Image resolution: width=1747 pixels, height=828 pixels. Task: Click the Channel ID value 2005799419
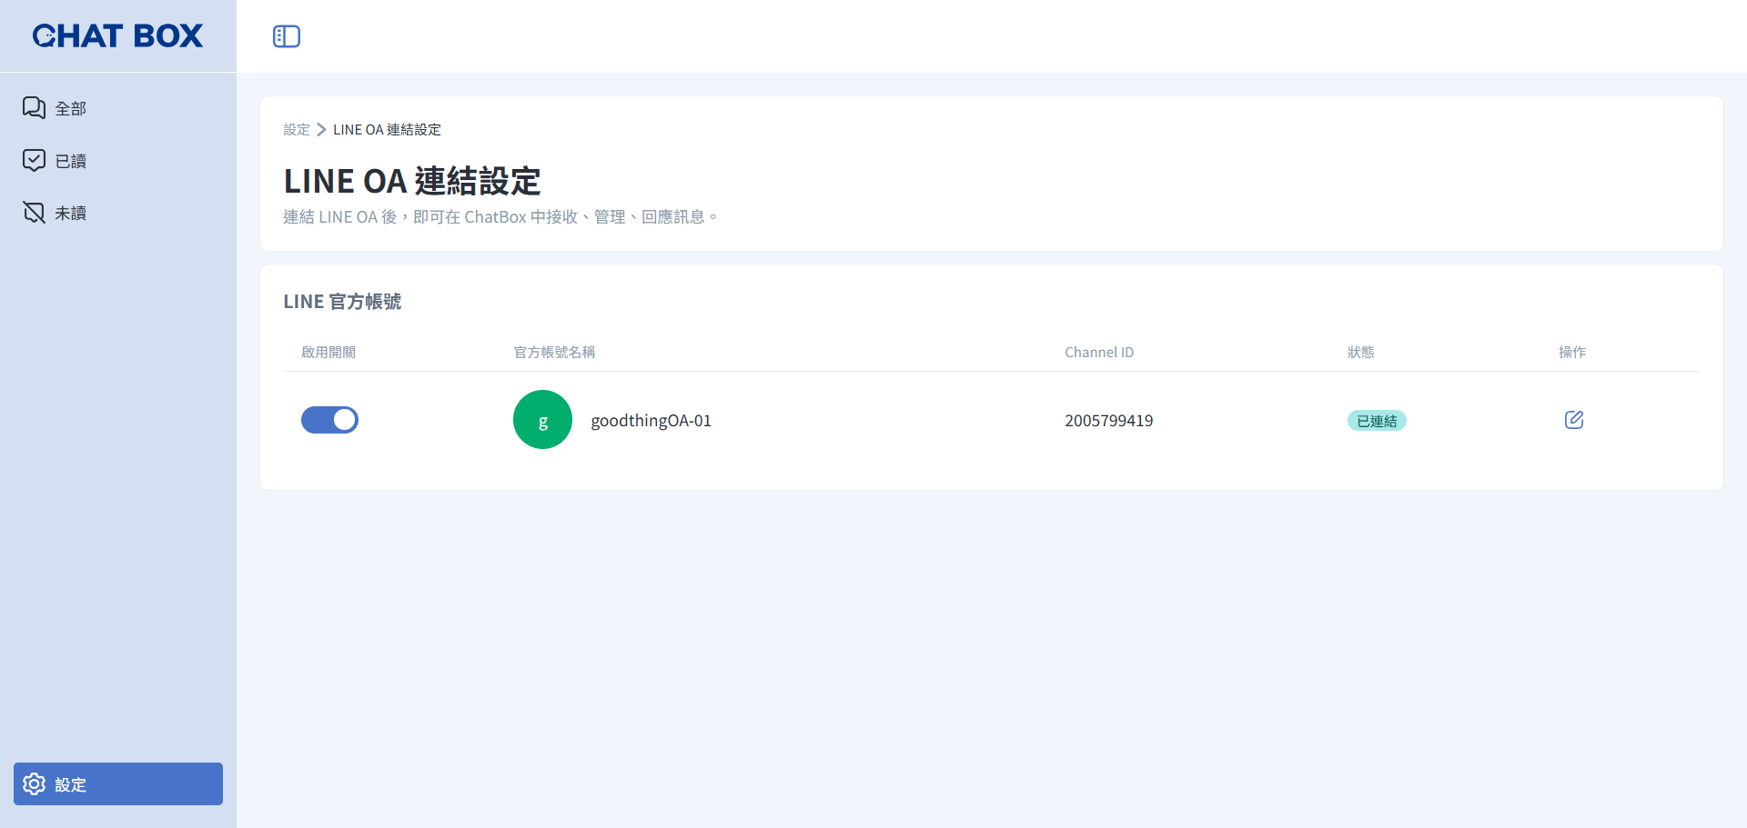pos(1108,421)
